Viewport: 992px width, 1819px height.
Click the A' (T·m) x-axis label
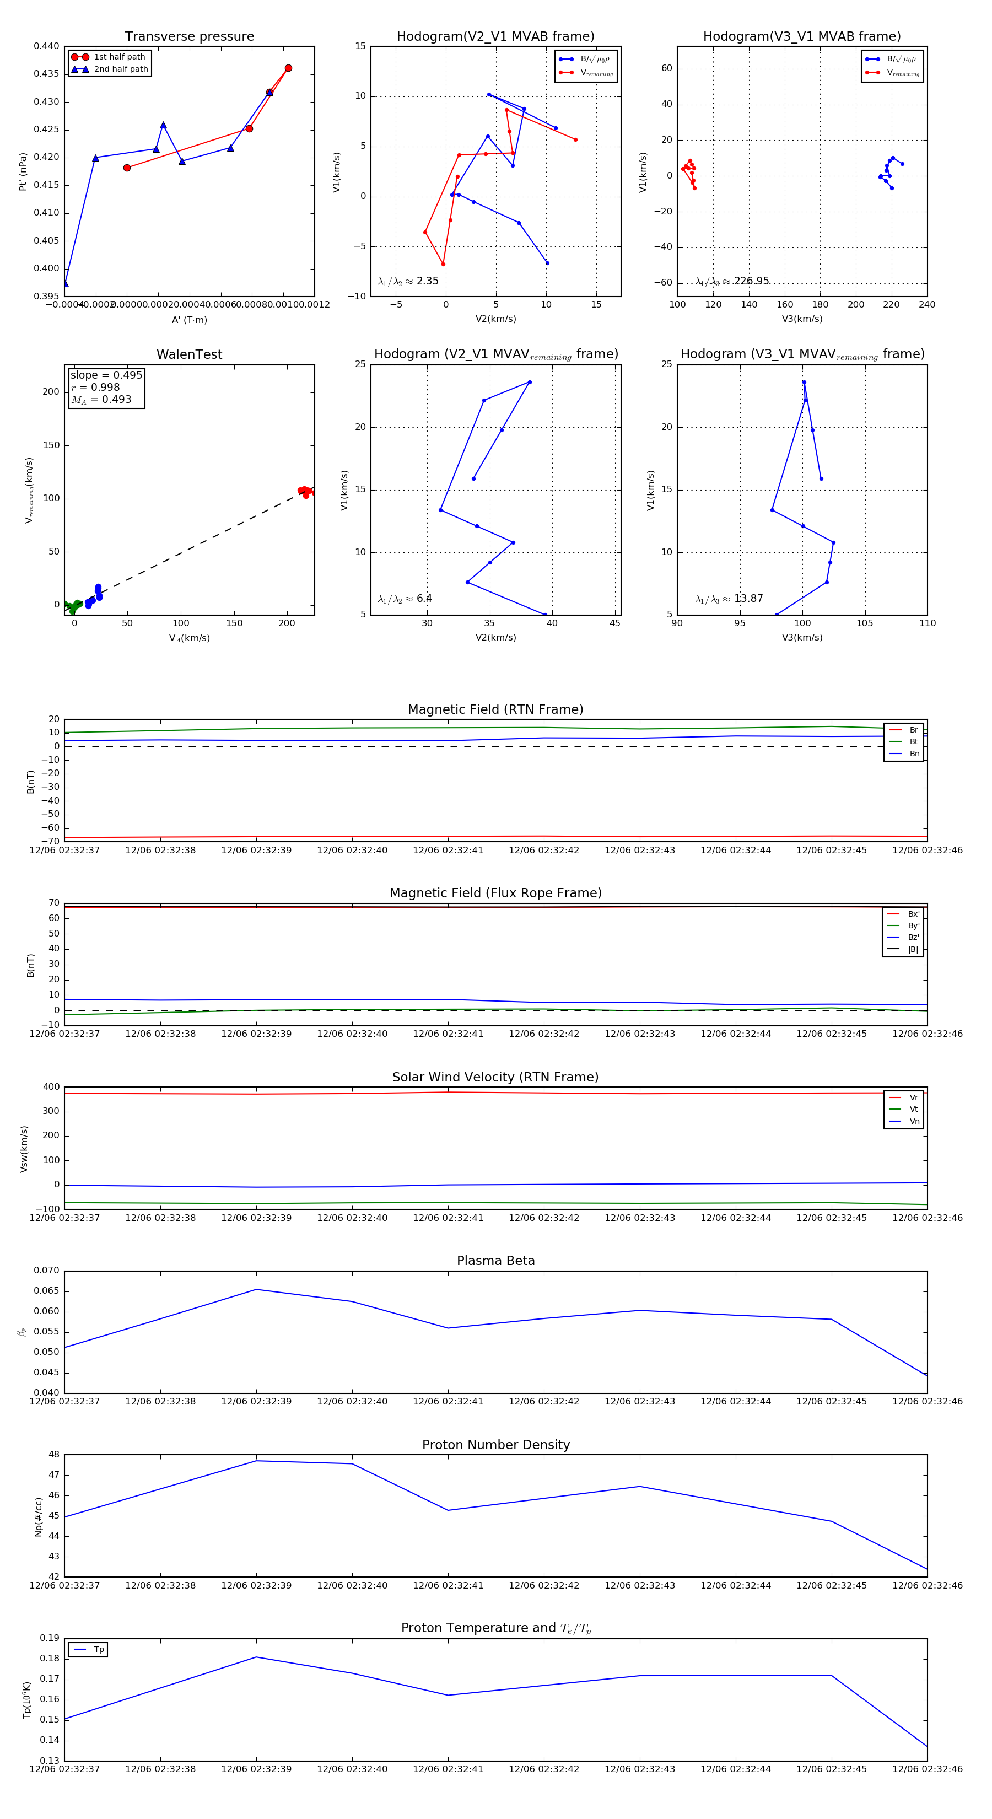189,320
